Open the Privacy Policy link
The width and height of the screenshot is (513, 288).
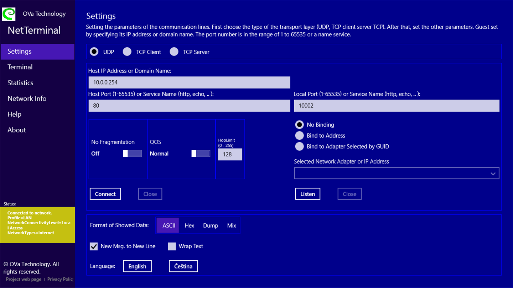click(x=60, y=279)
